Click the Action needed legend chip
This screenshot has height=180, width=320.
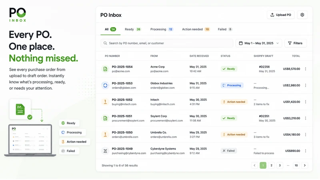click(75, 142)
